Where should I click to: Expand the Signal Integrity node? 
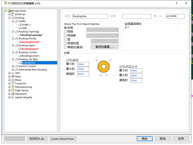tap(9, 97)
